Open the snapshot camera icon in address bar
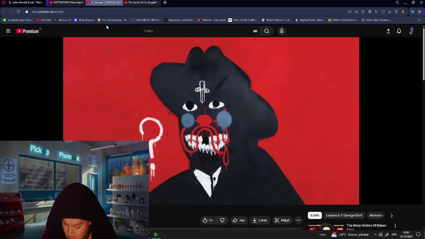The height and width of the screenshot is (239, 425). 356,12
